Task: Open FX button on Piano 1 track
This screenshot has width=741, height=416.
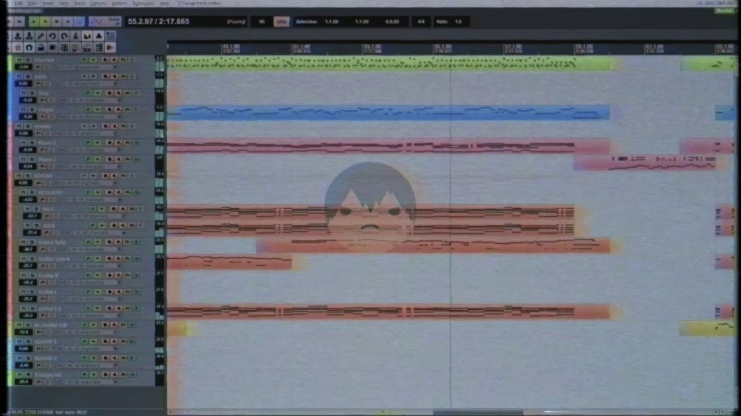Action: coord(88,143)
